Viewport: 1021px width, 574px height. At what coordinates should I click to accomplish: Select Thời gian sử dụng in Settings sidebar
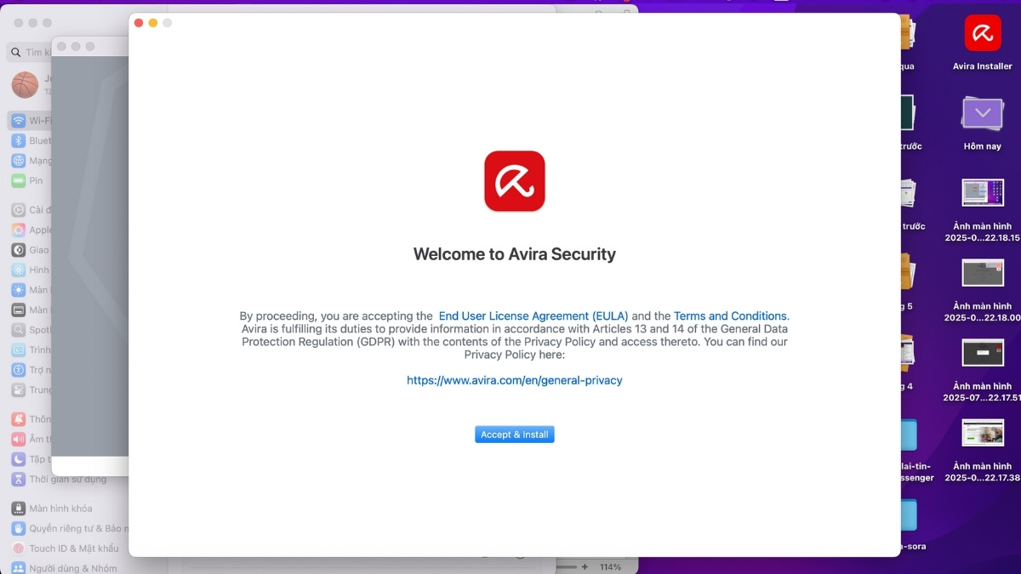(60, 480)
